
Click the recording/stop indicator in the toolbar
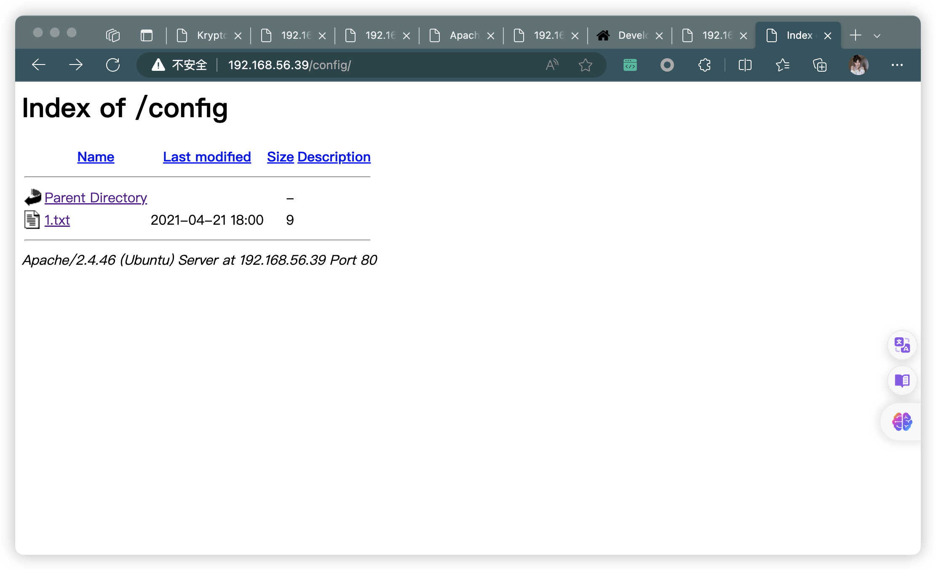[x=666, y=65]
